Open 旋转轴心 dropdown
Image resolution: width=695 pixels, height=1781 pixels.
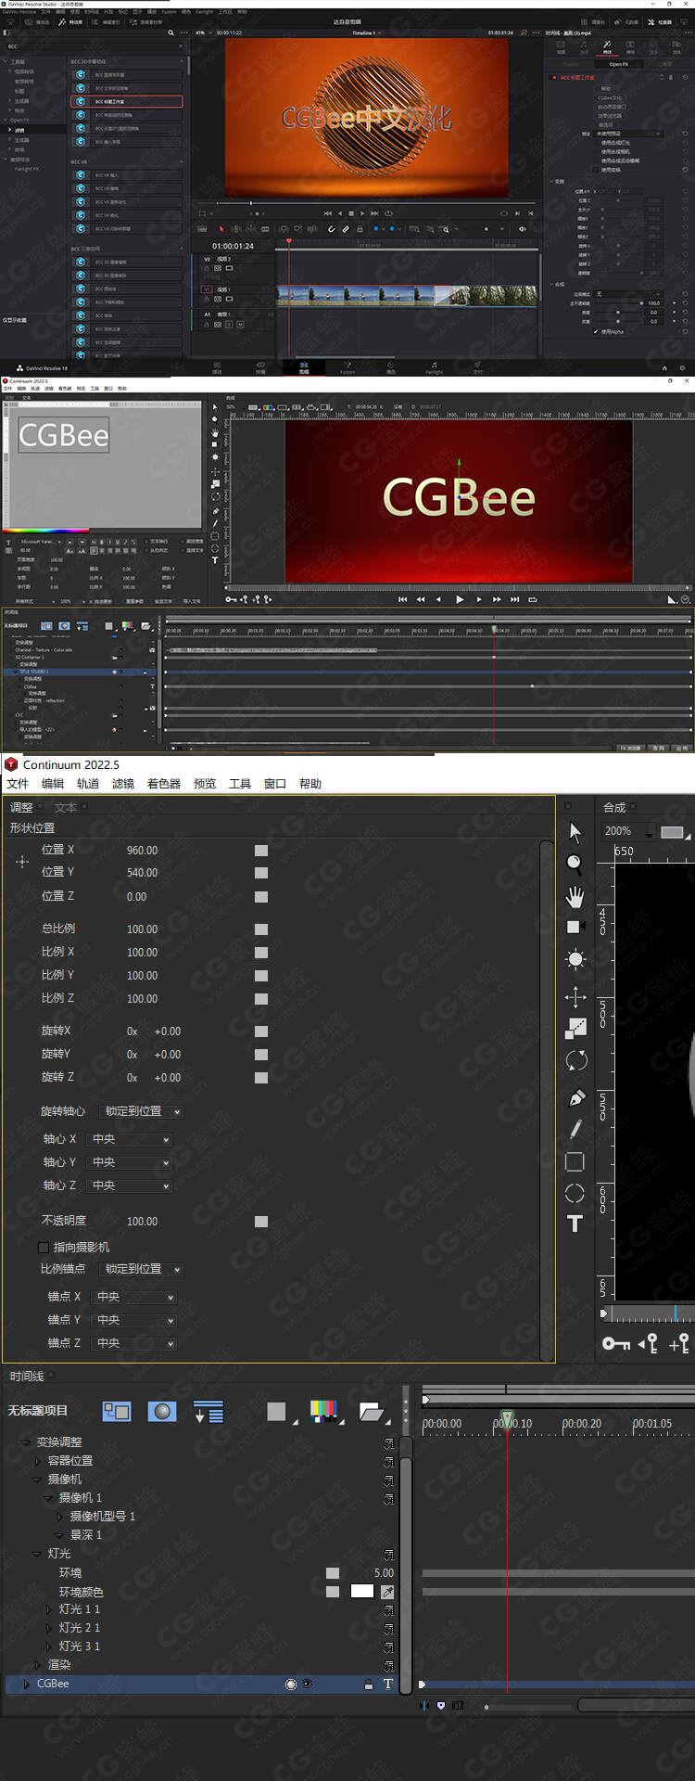pyautogui.click(x=142, y=1111)
